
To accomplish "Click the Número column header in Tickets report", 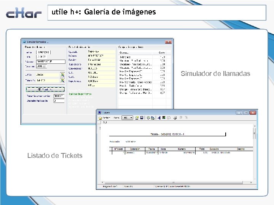I will tap(182, 149).
